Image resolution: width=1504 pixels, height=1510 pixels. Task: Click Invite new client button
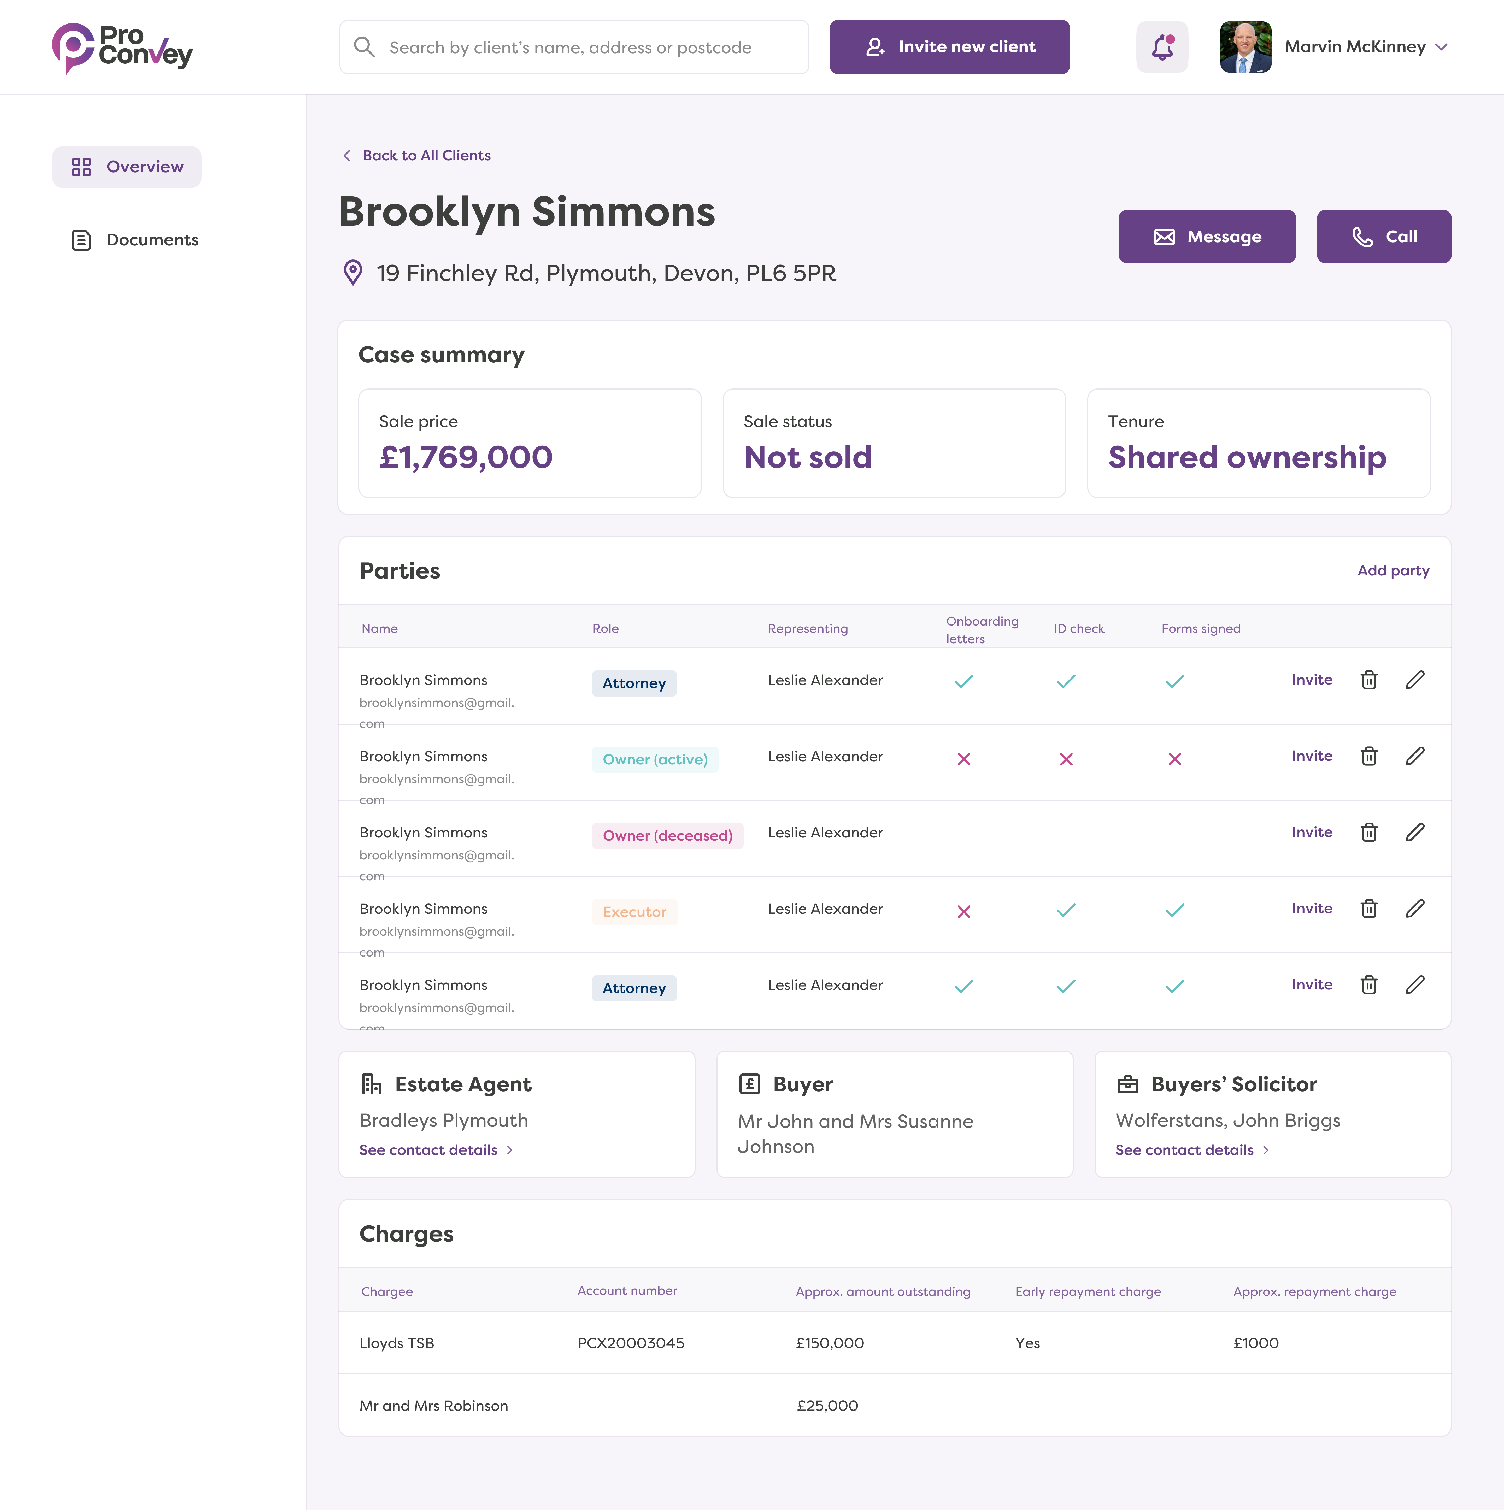click(950, 47)
